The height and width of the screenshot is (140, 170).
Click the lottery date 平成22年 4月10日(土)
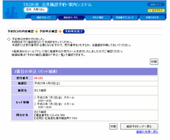[x=47, y=83]
